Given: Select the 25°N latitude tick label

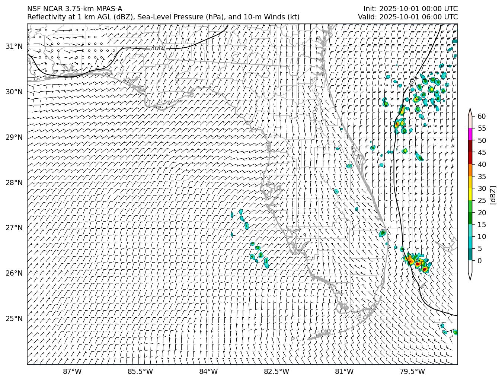Looking at the screenshot, I should pyautogui.click(x=14, y=318).
